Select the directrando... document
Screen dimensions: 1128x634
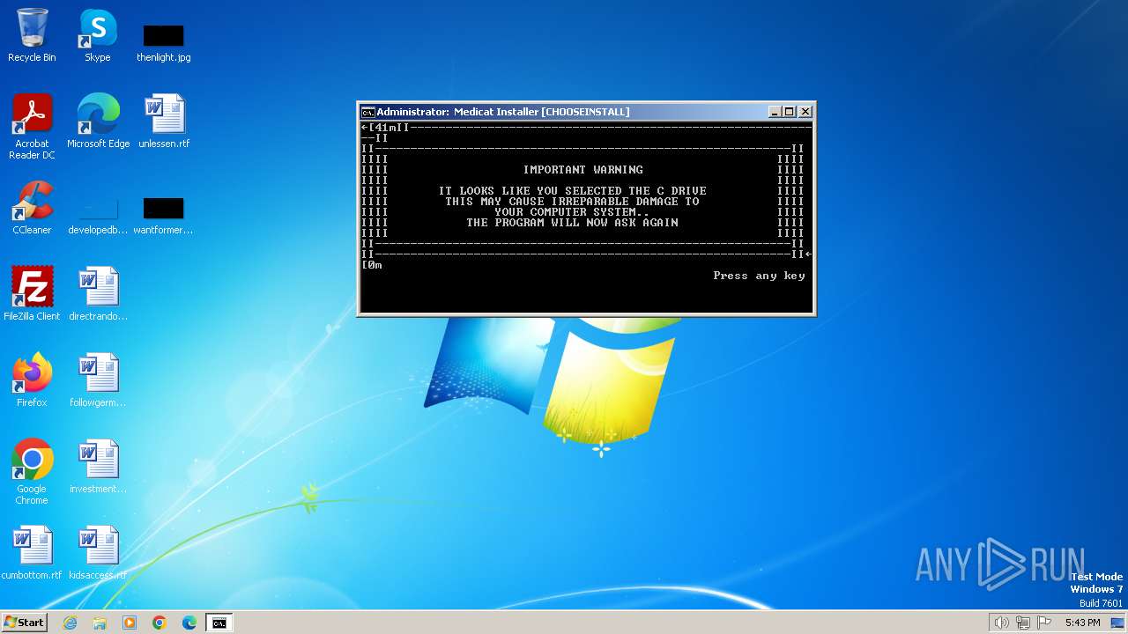[x=98, y=294]
